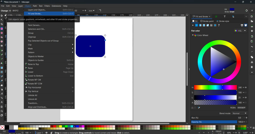The width and height of the screenshot is (255, 134).
Task: Choose Align and Distribute menu entry
Action: (x=49, y=107)
